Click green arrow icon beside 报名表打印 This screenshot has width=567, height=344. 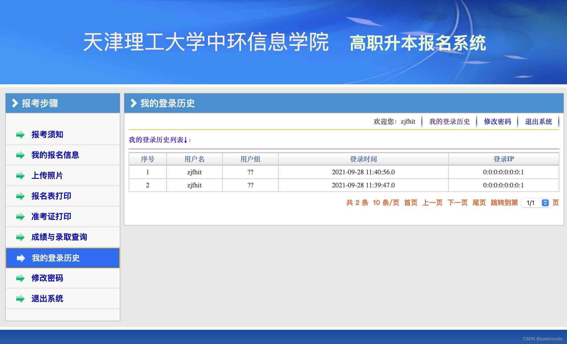tap(20, 196)
